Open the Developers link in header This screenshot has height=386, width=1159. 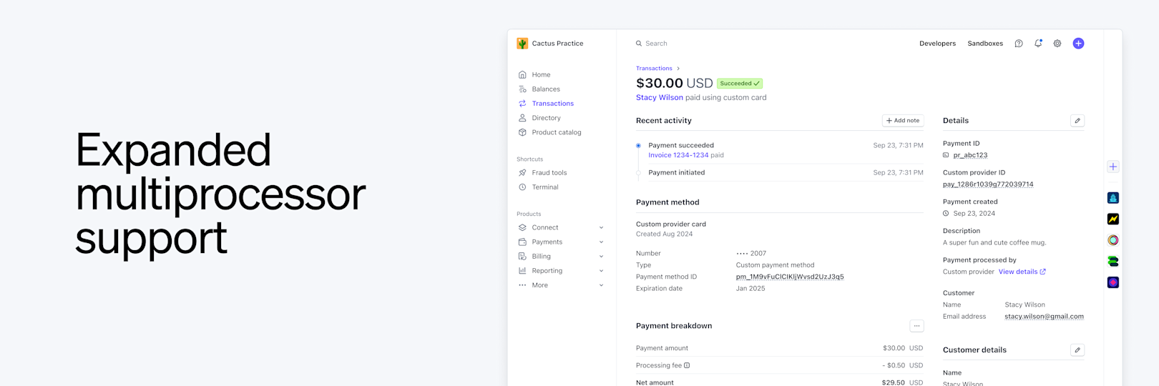pyautogui.click(x=937, y=44)
